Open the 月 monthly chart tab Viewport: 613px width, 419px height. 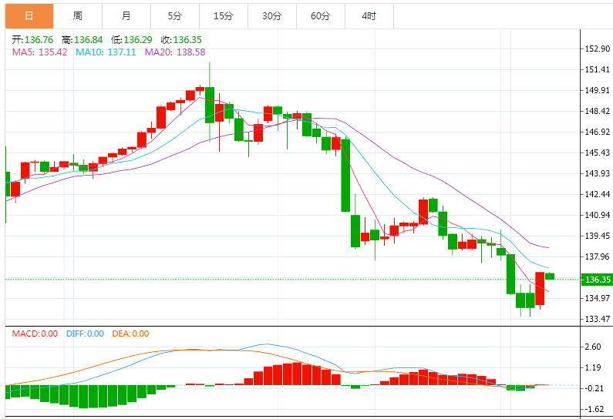(126, 16)
